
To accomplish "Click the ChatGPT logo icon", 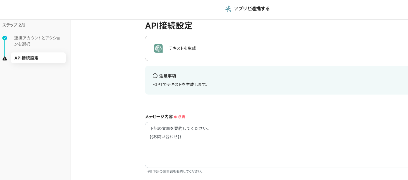I will coord(158,48).
